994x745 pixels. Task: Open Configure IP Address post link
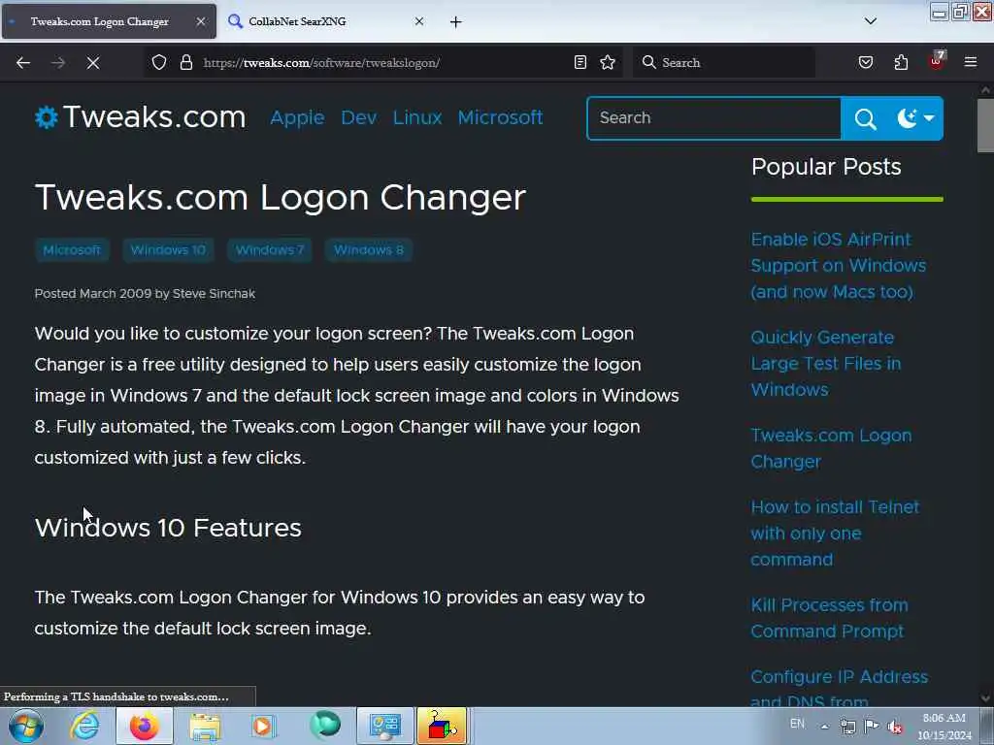[840, 688]
